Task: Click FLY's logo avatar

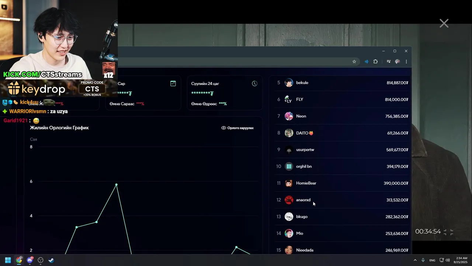Action: (289, 99)
